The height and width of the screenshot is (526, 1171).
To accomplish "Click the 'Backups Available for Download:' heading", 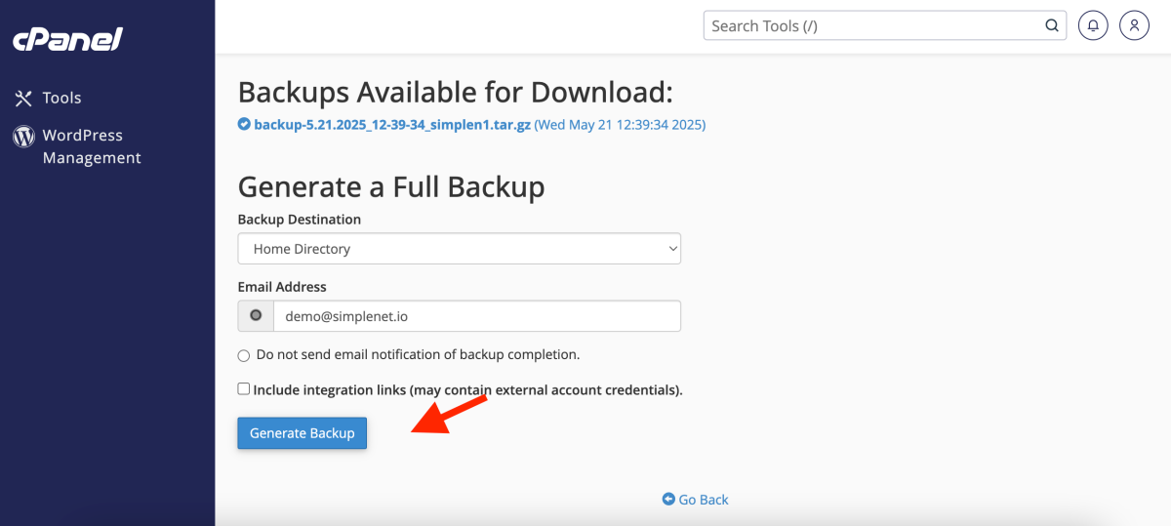I will tap(456, 93).
